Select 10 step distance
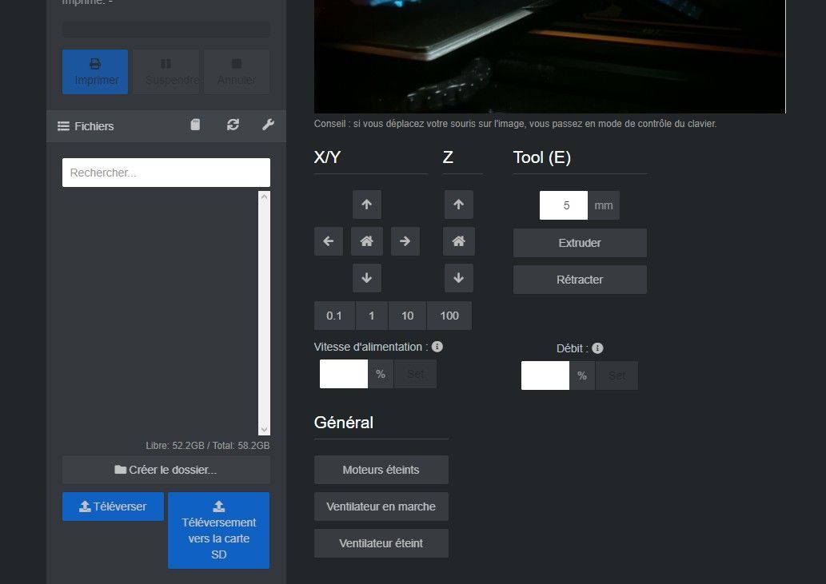 (407, 316)
